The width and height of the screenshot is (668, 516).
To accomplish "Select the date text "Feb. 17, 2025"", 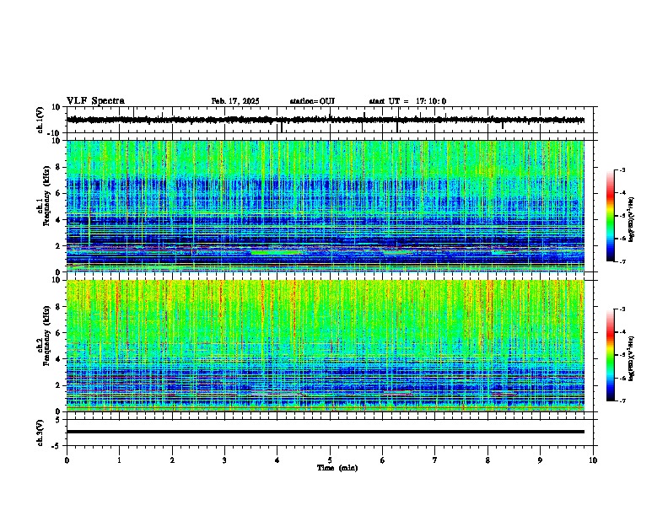I will pos(235,101).
